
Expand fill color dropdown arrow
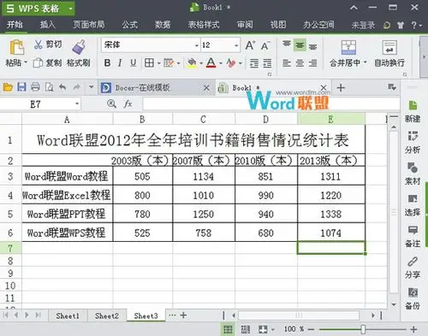coord(201,63)
